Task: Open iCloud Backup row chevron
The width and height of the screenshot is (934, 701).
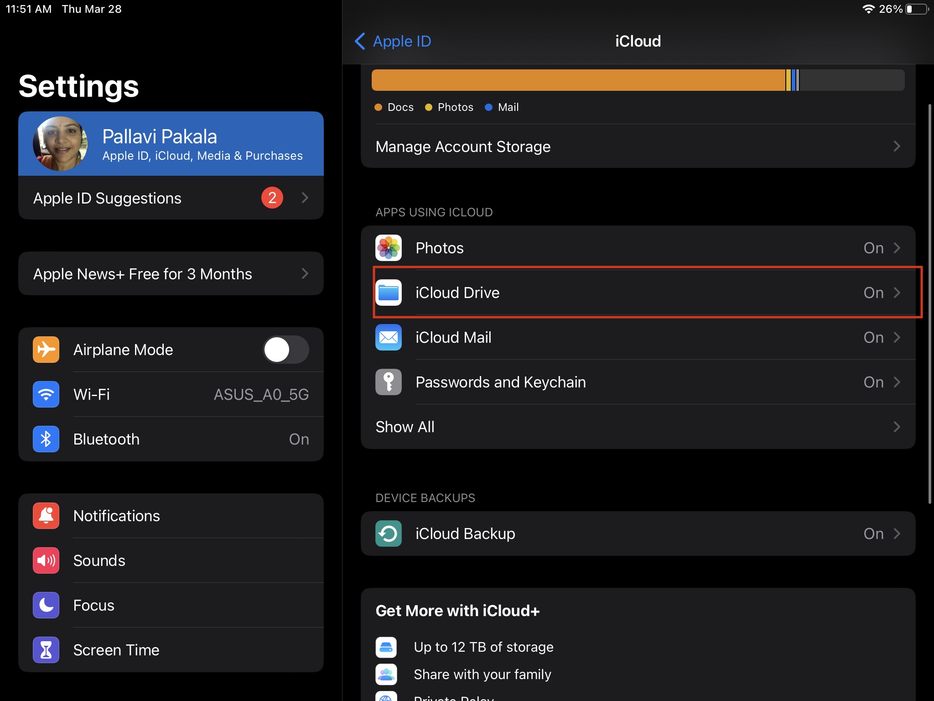Action: (897, 534)
